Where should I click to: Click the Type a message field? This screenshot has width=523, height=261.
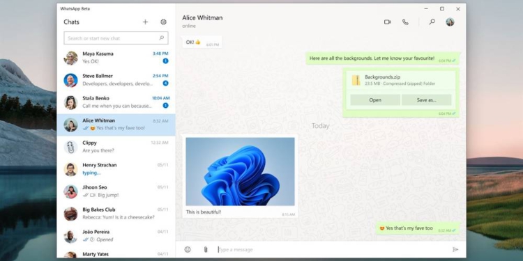point(332,249)
